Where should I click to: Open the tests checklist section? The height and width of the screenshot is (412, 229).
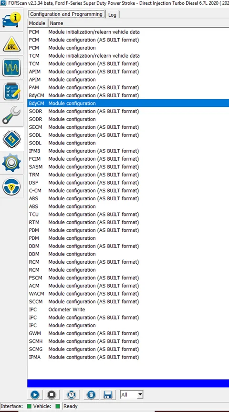[x=11, y=92]
